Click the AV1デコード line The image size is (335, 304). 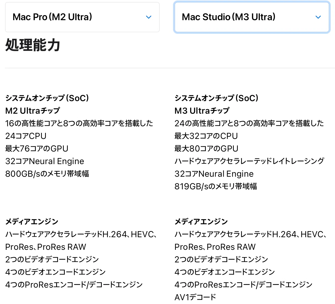pyautogui.click(x=195, y=297)
